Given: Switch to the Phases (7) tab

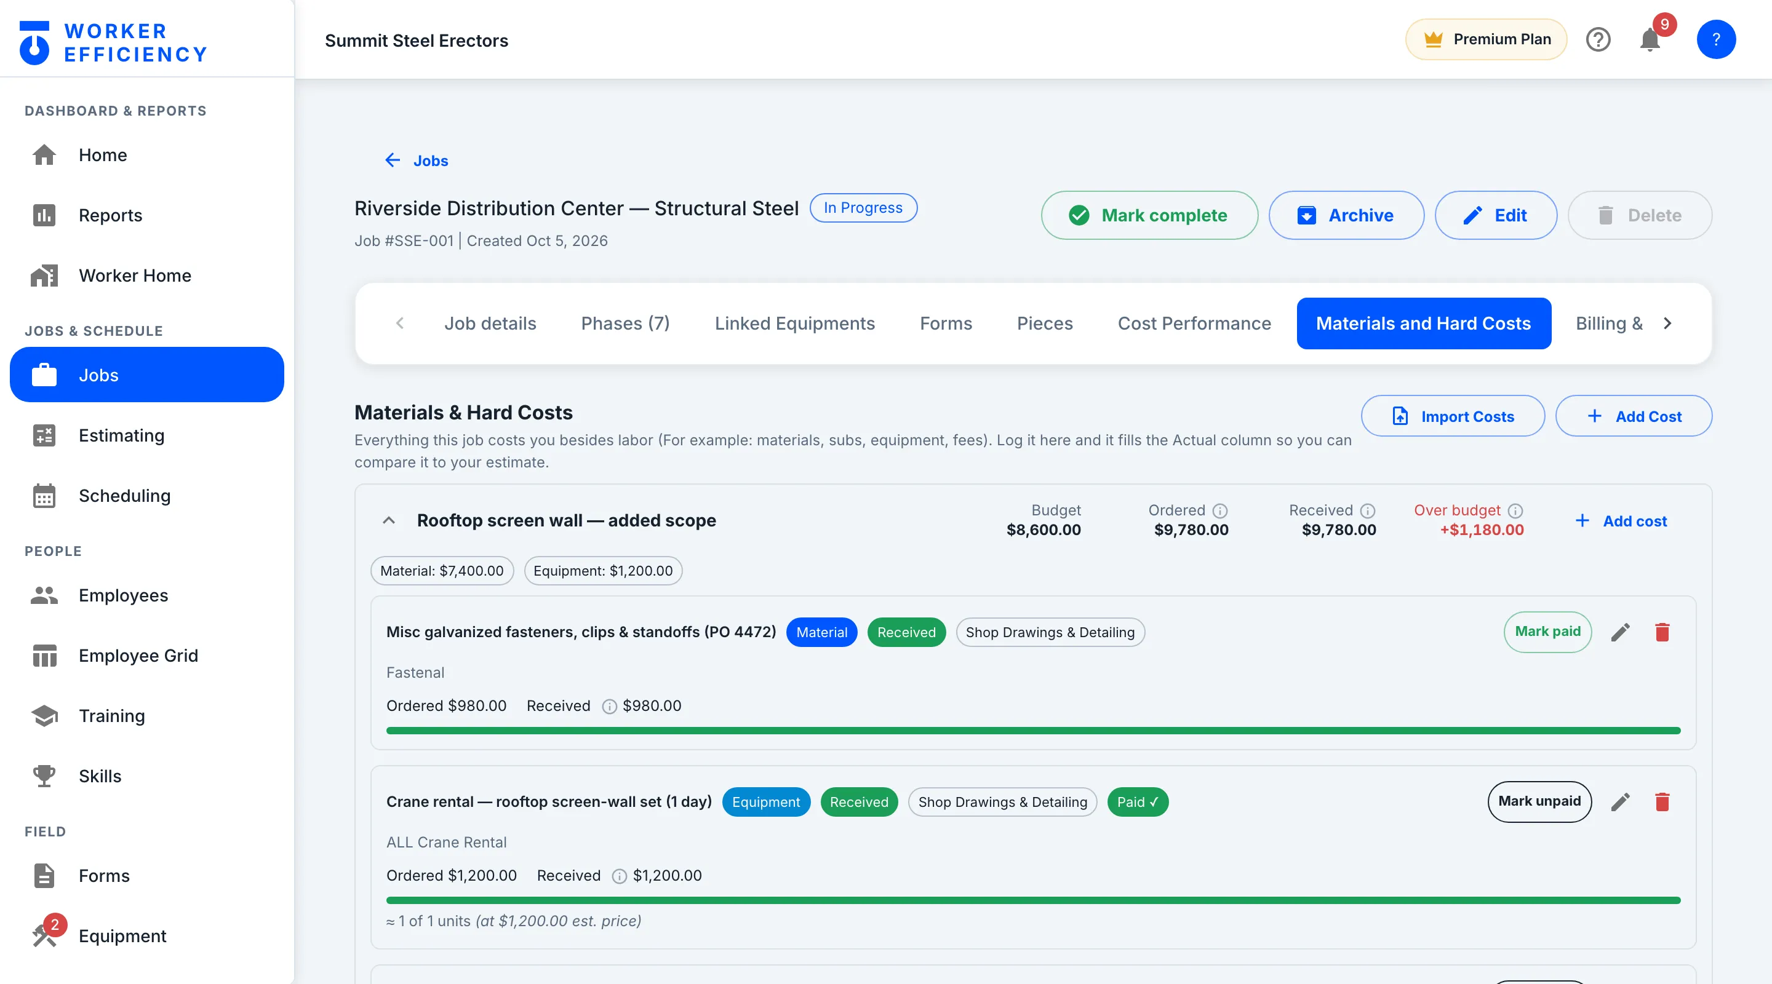Looking at the screenshot, I should [625, 323].
